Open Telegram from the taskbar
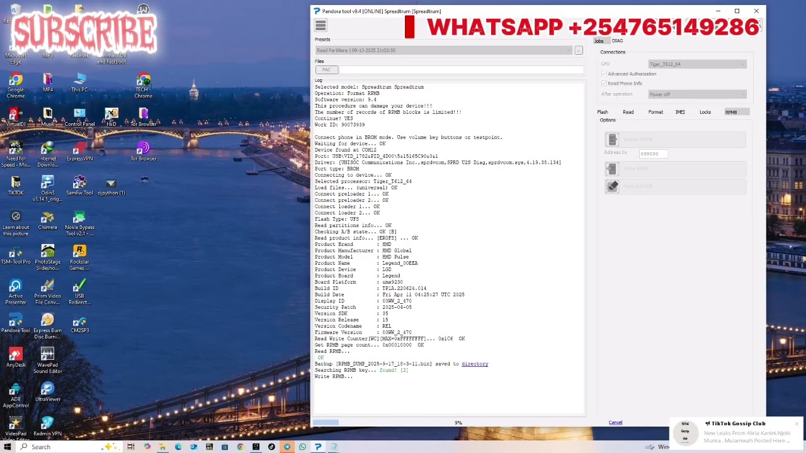Screen dimensions: 806x453 click(x=287, y=447)
